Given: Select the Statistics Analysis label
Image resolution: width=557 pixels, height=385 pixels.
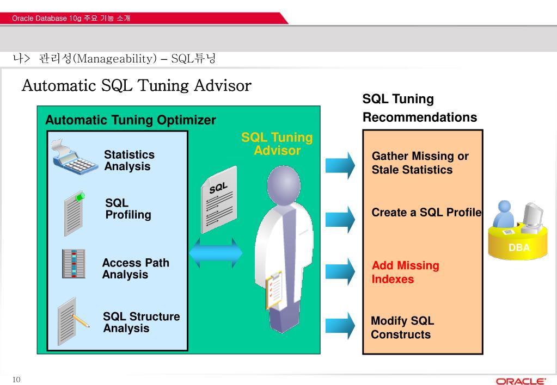Looking at the screenshot, I should coord(129,160).
